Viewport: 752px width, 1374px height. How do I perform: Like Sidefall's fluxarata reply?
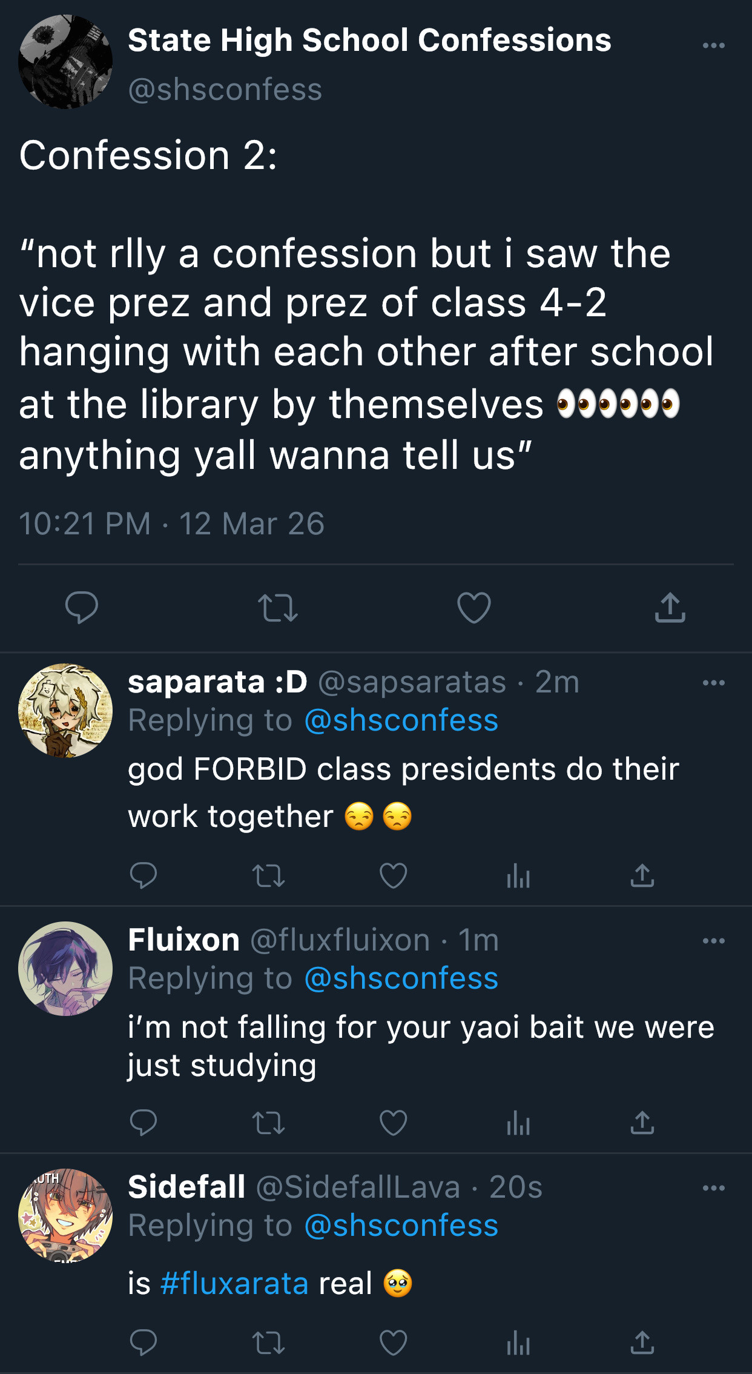tap(394, 1342)
